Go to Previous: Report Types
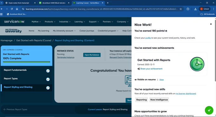This screenshot has height=117, width=216. pyautogui.click(x=15, y=109)
